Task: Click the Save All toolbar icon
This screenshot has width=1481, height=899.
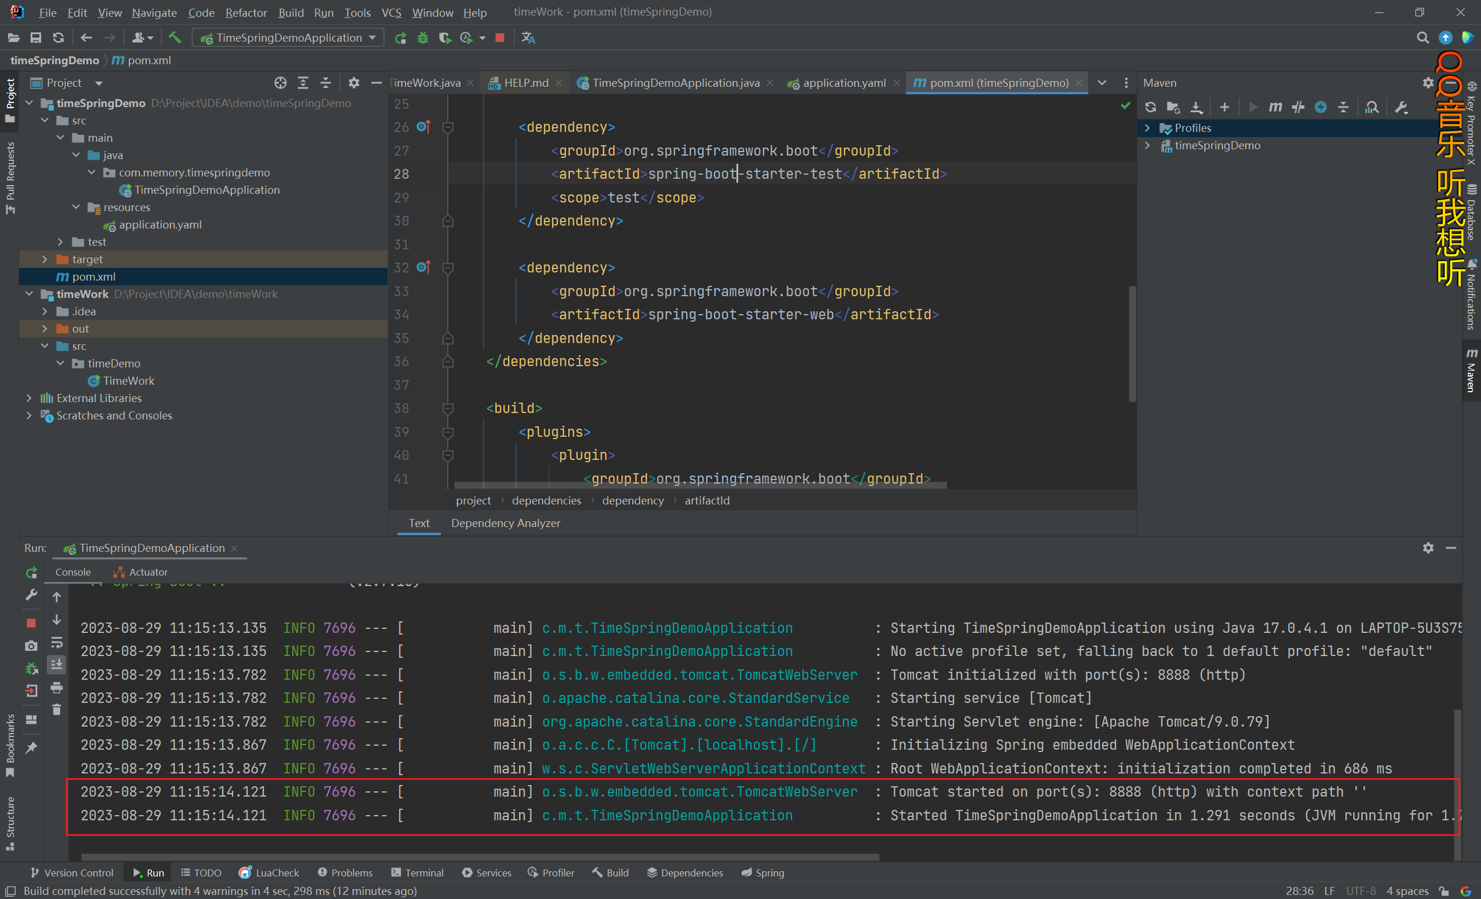Action: tap(35, 38)
